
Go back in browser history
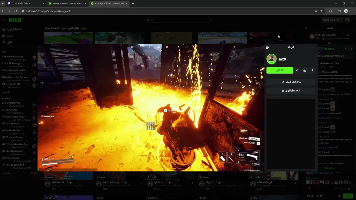3,11
